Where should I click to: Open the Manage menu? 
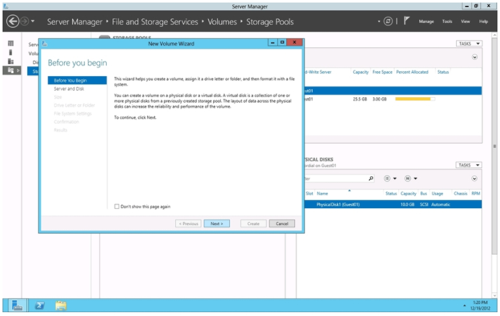(x=426, y=22)
